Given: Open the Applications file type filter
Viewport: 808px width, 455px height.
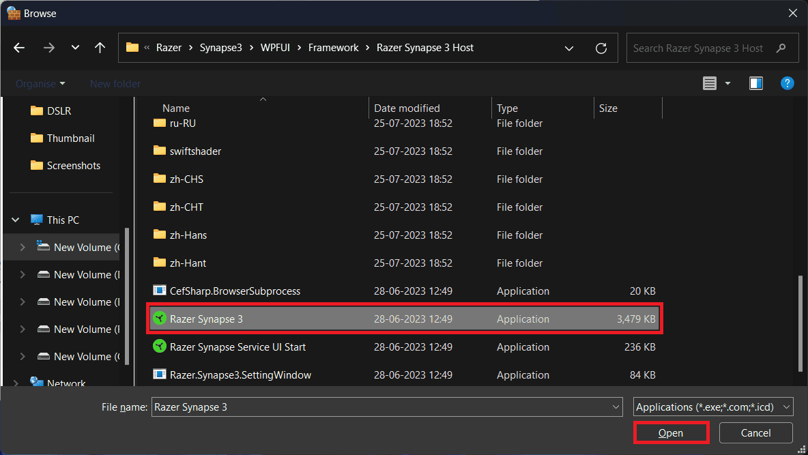Looking at the screenshot, I should coord(713,407).
